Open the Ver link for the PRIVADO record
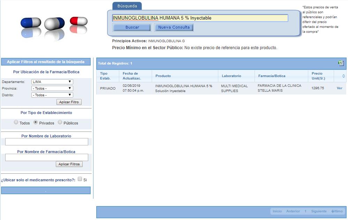Viewport: 348px width, 220px height. (x=339, y=88)
